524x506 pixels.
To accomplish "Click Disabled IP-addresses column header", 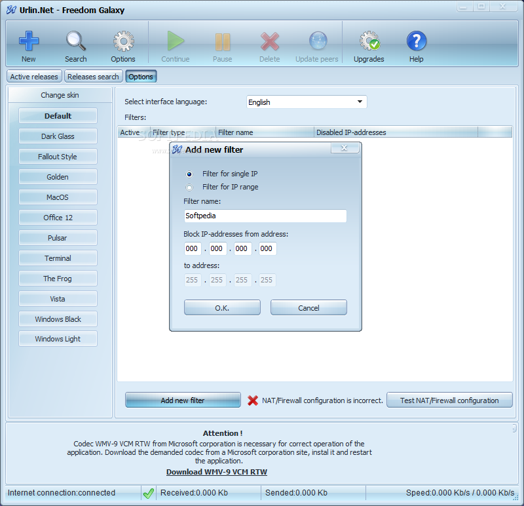I will point(396,132).
